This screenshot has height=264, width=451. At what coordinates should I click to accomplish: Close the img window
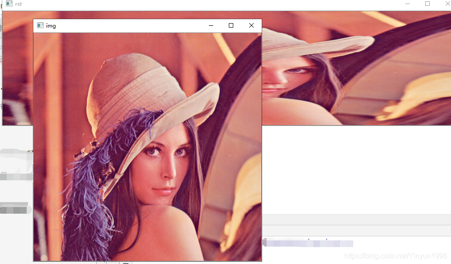click(251, 25)
